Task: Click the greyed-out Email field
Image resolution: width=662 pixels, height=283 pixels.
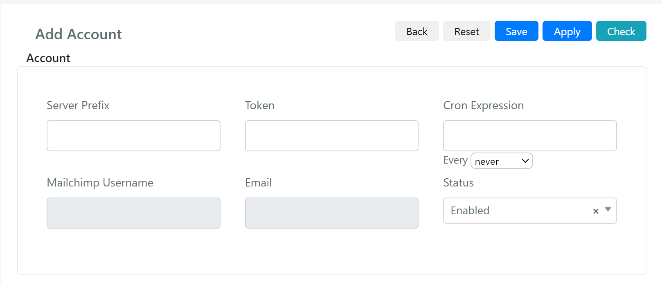Action: pos(331,213)
